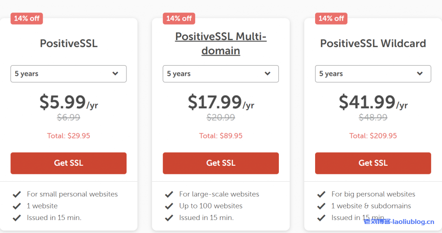Click checkmark next to '1 website & subdomains'
The width and height of the screenshot is (442, 233).
point(321,206)
